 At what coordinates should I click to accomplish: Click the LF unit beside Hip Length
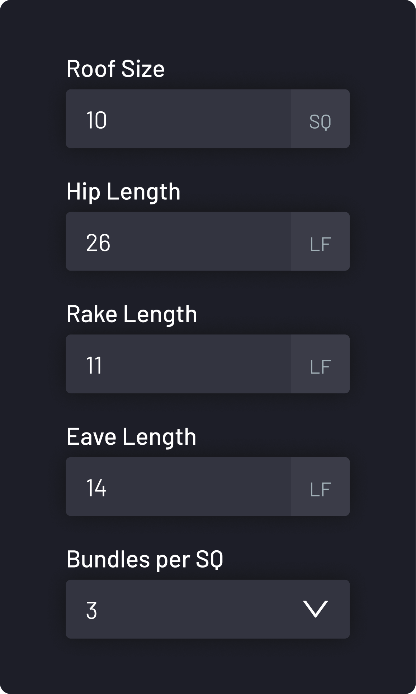(x=320, y=244)
